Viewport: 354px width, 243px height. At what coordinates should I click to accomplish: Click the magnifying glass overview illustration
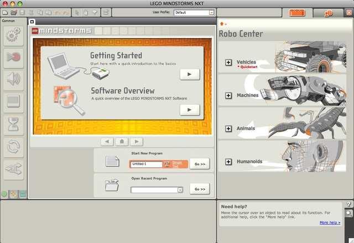coord(69,101)
